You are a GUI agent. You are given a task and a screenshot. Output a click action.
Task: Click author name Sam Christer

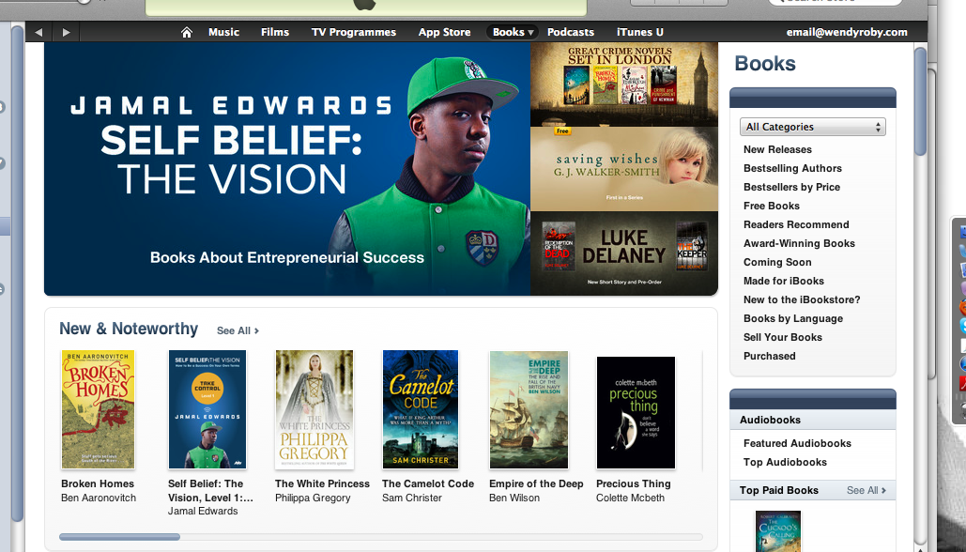coord(411,498)
